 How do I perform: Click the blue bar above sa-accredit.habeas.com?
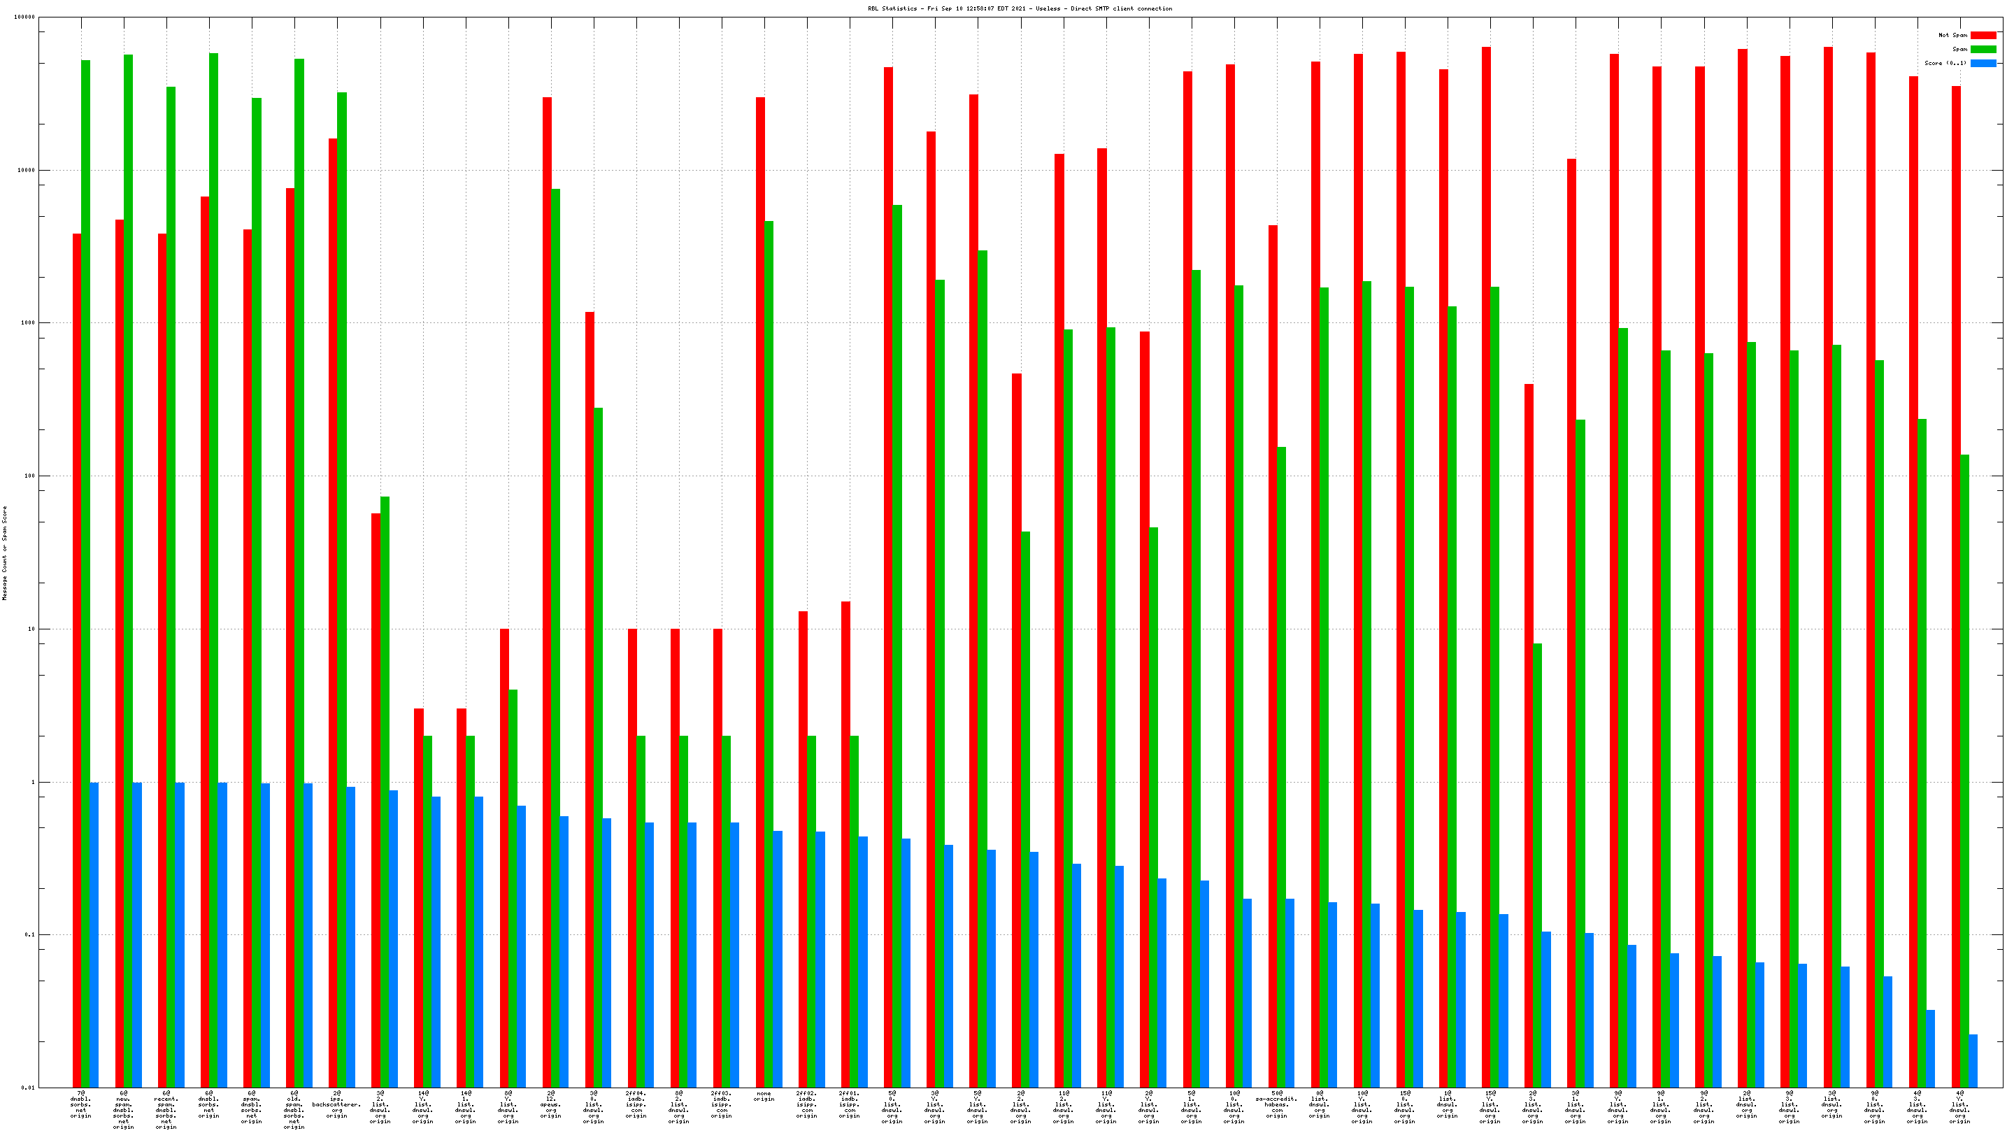pyautogui.click(x=1290, y=993)
